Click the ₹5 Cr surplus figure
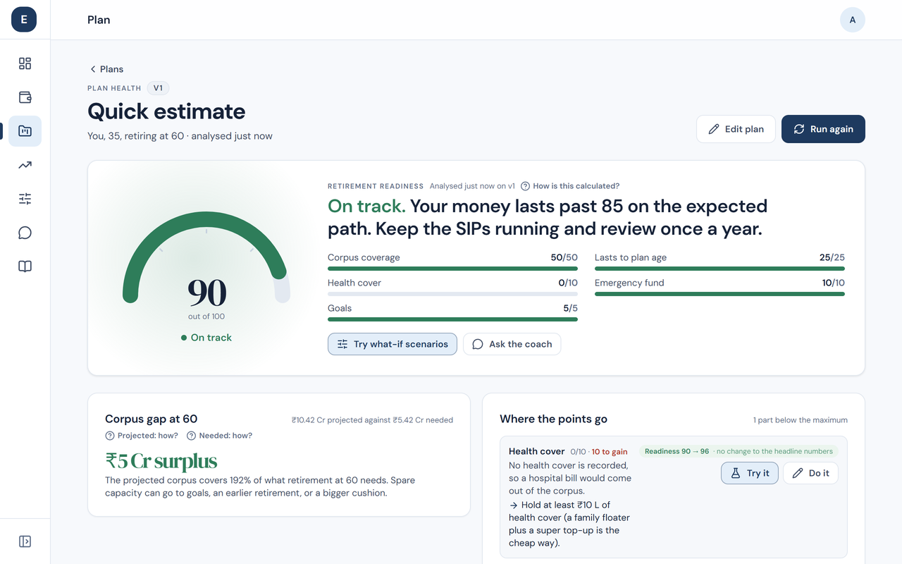Viewport: 902px width, 564px height. click(x=161, y=461)
